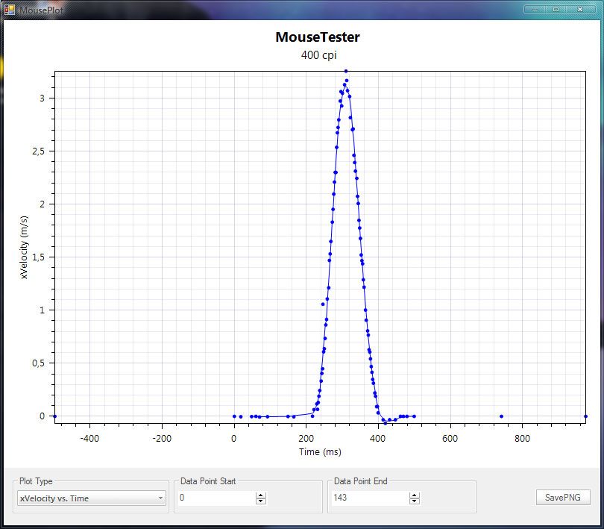This screenshot has height=529, width=604.
Task: Click the Time (ms) axis label
Action: [x=320, y=452]
